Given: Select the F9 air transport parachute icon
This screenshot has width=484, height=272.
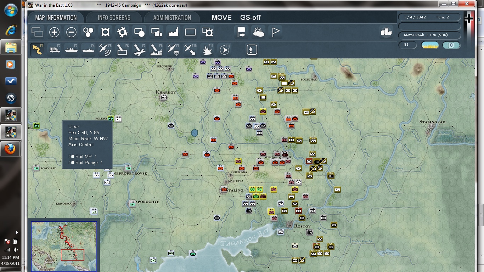Looking at the screenshot, I should tap(173, 50).
